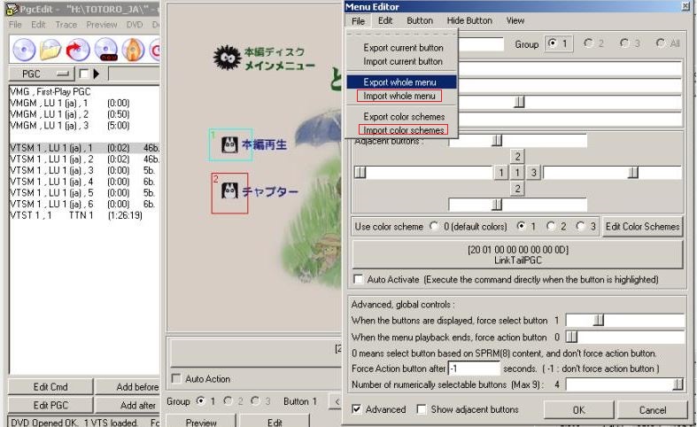Open the View menu in Menu Editor
697x427 pixels.
(515, 20)
